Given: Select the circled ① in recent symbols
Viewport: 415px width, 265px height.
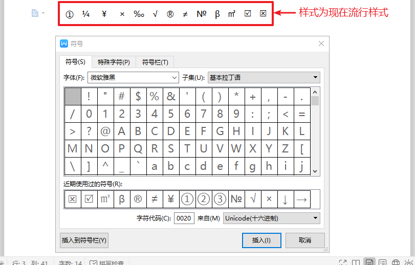Looking at the screenshot, I should (187, 200).
